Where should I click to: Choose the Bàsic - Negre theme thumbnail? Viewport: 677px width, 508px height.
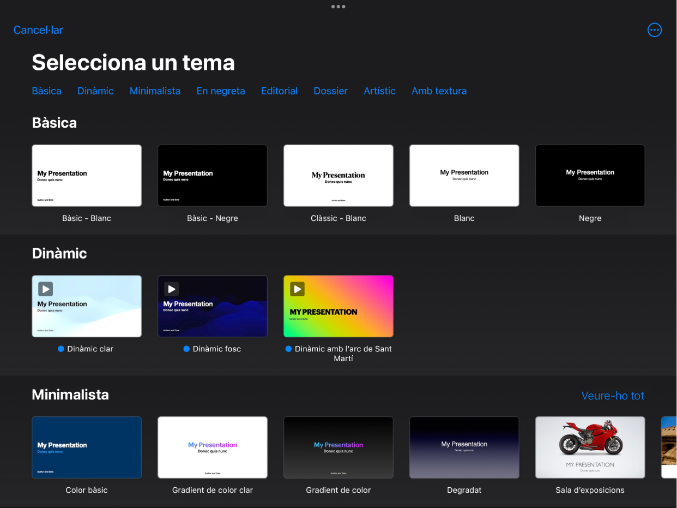pyautogui.click(x=213, y=176)
